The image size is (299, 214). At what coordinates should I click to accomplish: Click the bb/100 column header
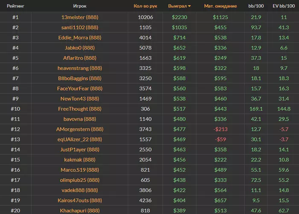256,6
